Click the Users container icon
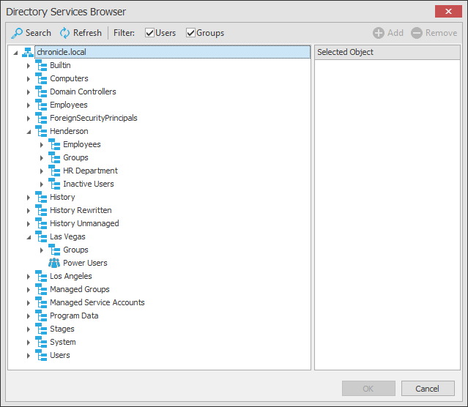The image size is (468, 407). (41, 355)
